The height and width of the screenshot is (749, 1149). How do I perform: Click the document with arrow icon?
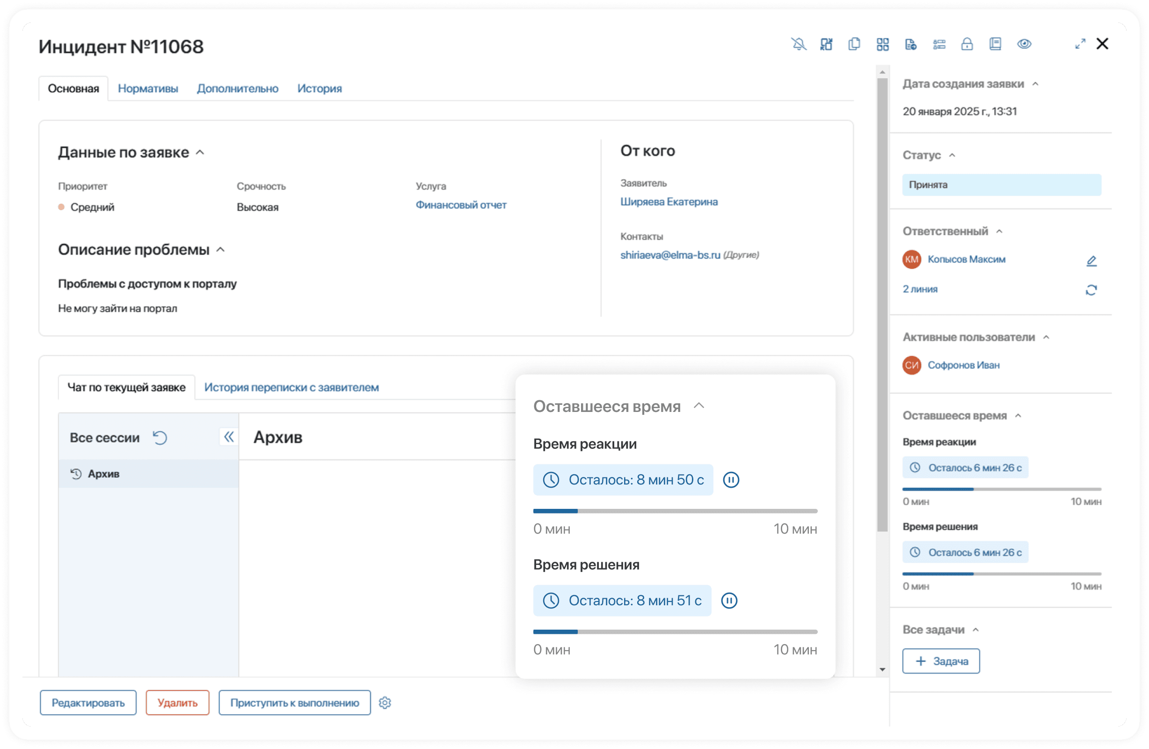[910, 44]
